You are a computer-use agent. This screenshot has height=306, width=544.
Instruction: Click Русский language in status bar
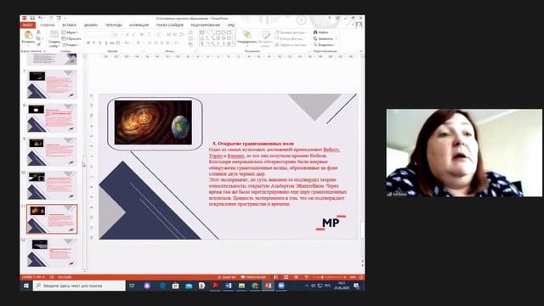(65, 277)
